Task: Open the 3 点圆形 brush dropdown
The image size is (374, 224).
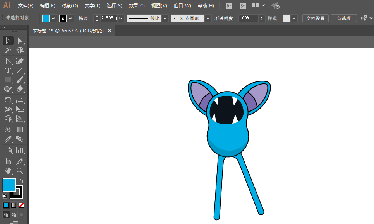Action: [x=208, y=18]
